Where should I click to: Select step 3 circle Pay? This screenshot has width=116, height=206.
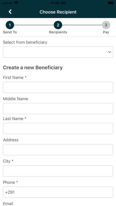click(106, 25)
